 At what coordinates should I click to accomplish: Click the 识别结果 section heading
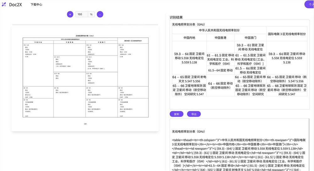click(x=176, y=18)
